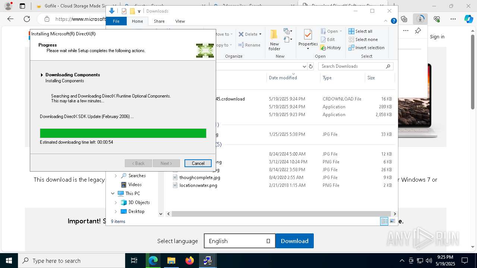Select the Videos folder in tree

tap(135, 185)
